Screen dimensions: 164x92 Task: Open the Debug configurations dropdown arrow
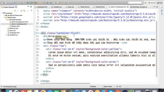(x=29, y=3)
